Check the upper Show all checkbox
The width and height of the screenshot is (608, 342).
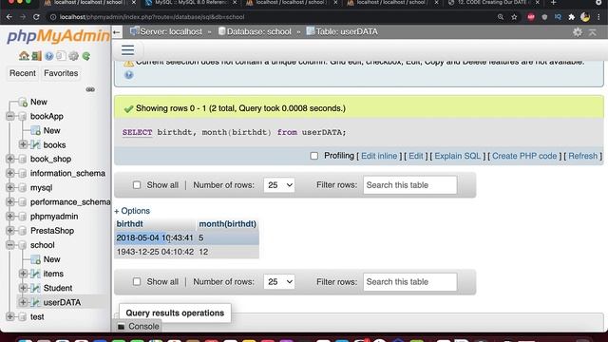tap(137, 185)
